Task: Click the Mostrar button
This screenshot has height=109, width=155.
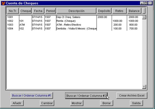Action: coord(77,103)
